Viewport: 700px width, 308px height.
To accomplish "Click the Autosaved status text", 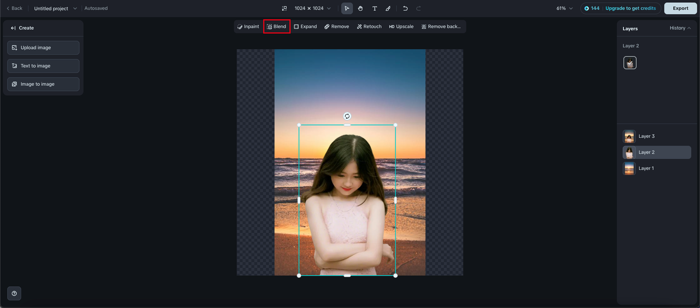I will pyautogui.click(x=96, y=8).
